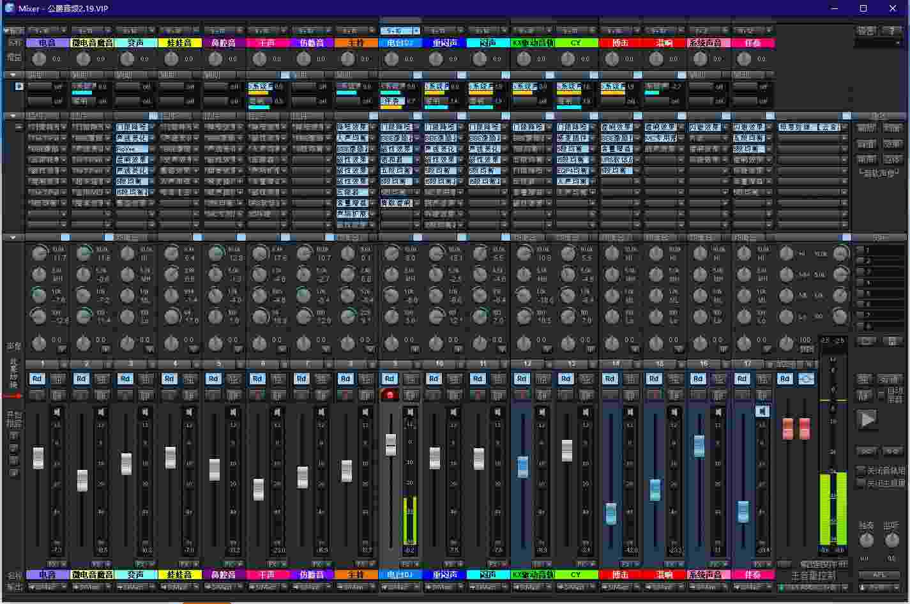Select the 变声 channel label at top
Viewport: 910px width, 604px height.
(x=136, y=43)
